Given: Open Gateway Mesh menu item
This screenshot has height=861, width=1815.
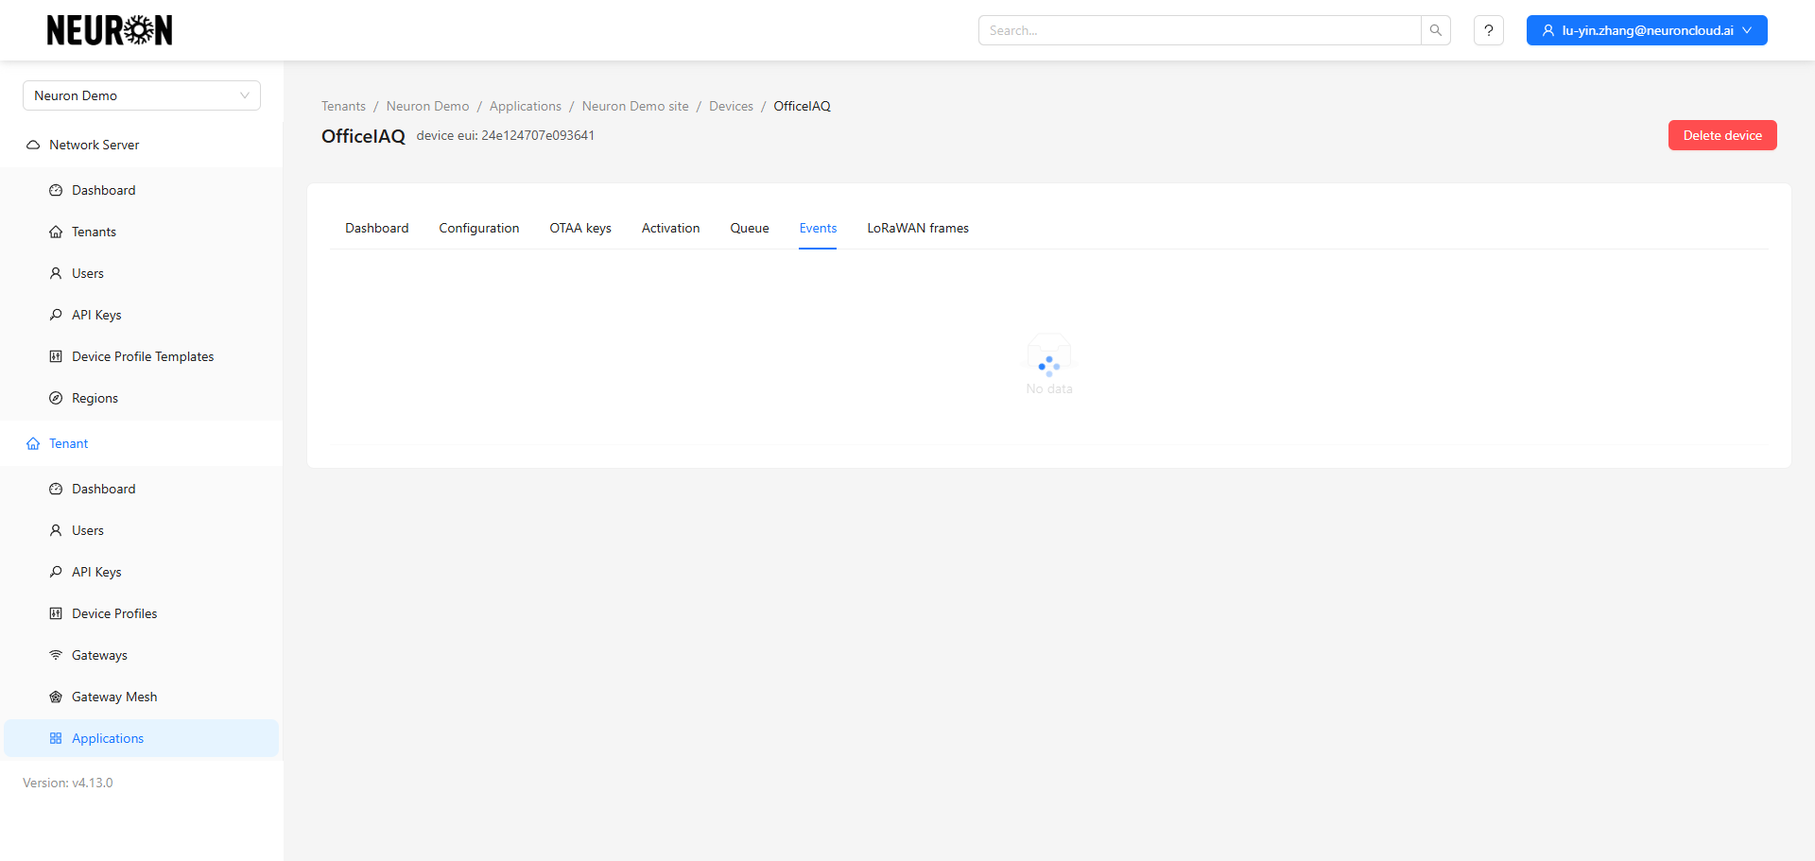Looking at the screenshot, I should (142, 697).
